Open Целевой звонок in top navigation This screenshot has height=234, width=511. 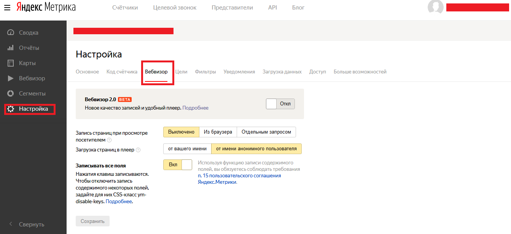[175, 8]
